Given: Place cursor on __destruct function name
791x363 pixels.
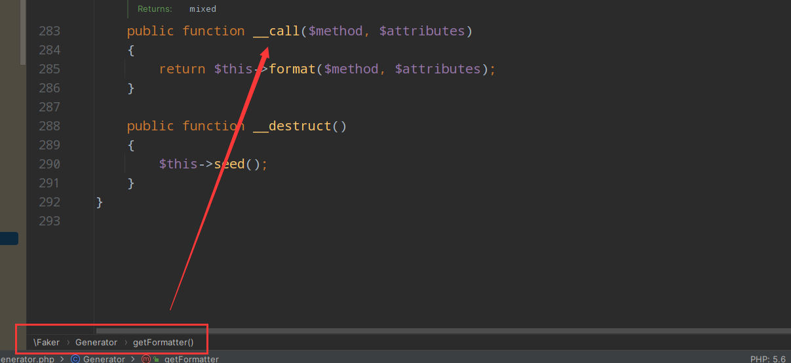Looking at the screenshot, I should click(x=292, y=126).
